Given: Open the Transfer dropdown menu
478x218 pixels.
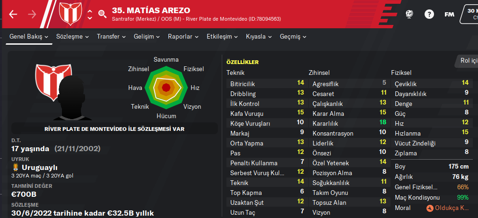Looking at the screenshot, I should (x=111, y=36).
